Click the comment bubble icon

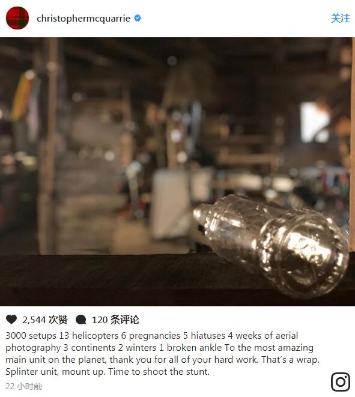click(x=81, y=320)
